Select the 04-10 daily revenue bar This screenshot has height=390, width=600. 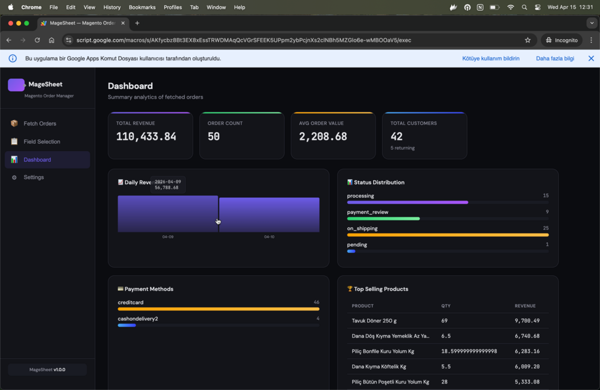tap(269, 215)
